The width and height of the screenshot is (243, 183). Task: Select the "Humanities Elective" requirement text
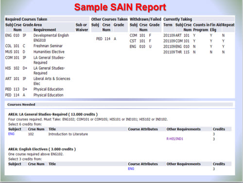(49, 52)
